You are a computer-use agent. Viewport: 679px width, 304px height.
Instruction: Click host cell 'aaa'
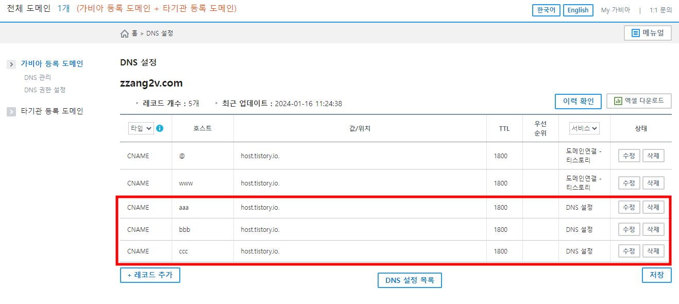point(184,208)
